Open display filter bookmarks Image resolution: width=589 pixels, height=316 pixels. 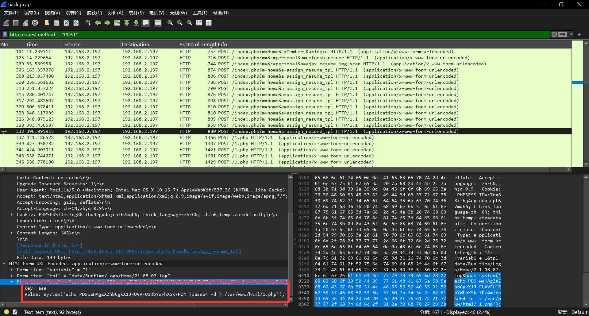[5, 34]
